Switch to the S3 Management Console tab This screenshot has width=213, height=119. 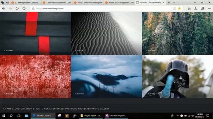26,3
